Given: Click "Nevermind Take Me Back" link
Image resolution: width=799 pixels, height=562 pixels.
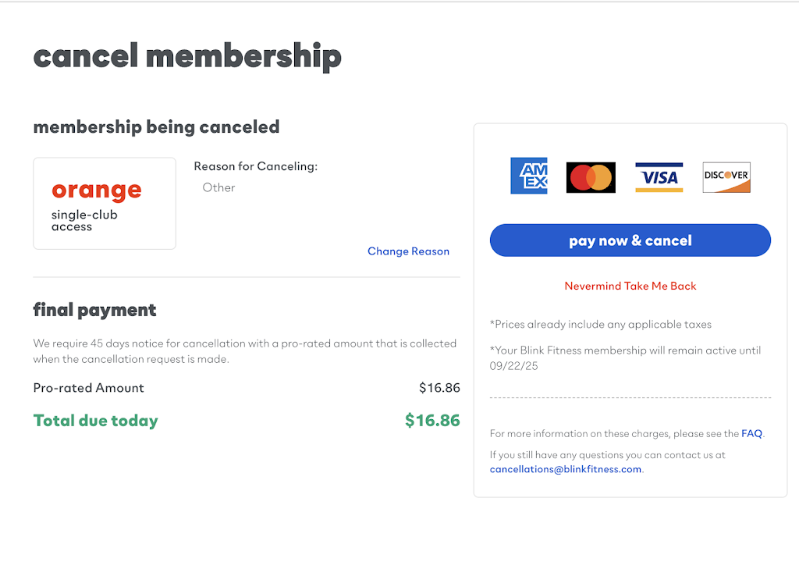Looking at the screenshot, I should 630,286.
